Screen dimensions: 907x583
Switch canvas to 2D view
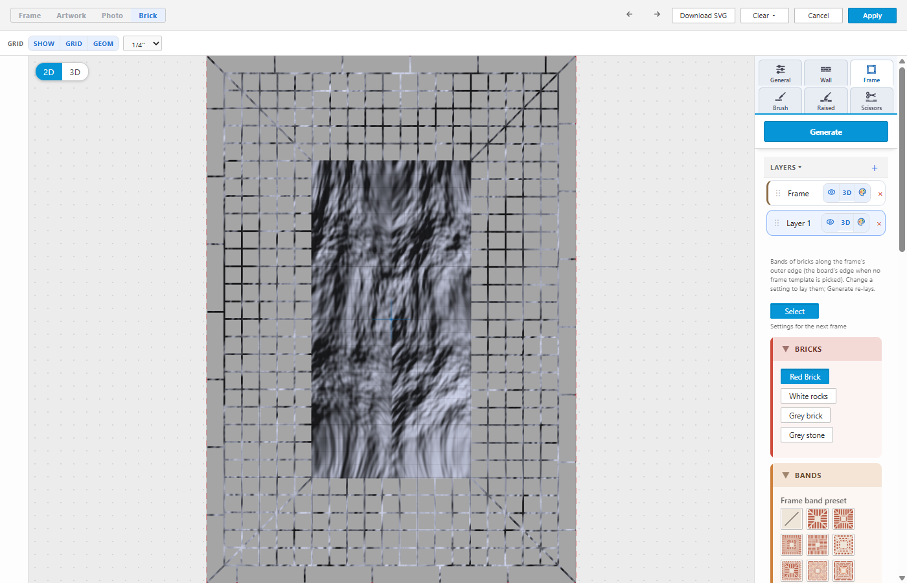tap(49, 72)
